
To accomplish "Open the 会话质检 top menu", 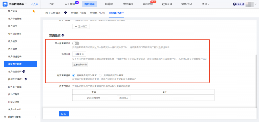I will [148, 4].
